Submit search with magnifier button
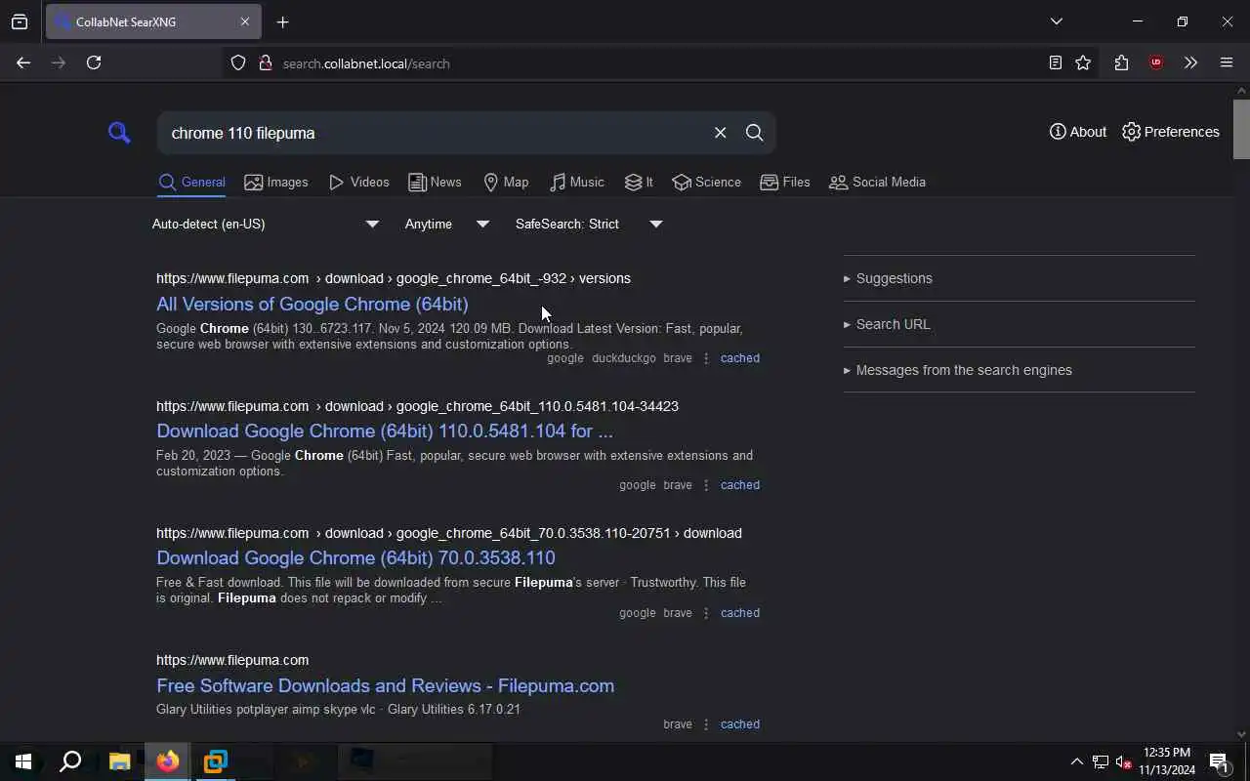The height and width of the screenshot is (781, 1250). 754,133
